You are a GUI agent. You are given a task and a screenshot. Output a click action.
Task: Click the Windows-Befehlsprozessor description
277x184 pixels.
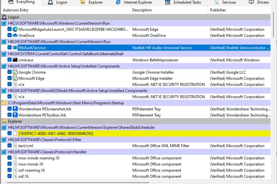pyautogui.click(x=155, y=60)
